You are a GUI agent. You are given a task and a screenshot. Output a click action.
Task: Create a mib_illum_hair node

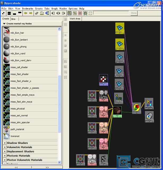tap(30, 33)
